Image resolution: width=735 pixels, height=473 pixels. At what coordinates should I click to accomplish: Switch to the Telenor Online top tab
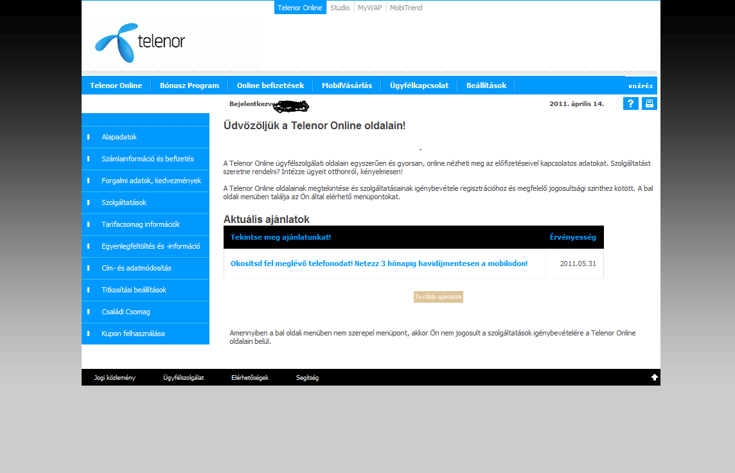pyautogui.click(x=300, y=8)
